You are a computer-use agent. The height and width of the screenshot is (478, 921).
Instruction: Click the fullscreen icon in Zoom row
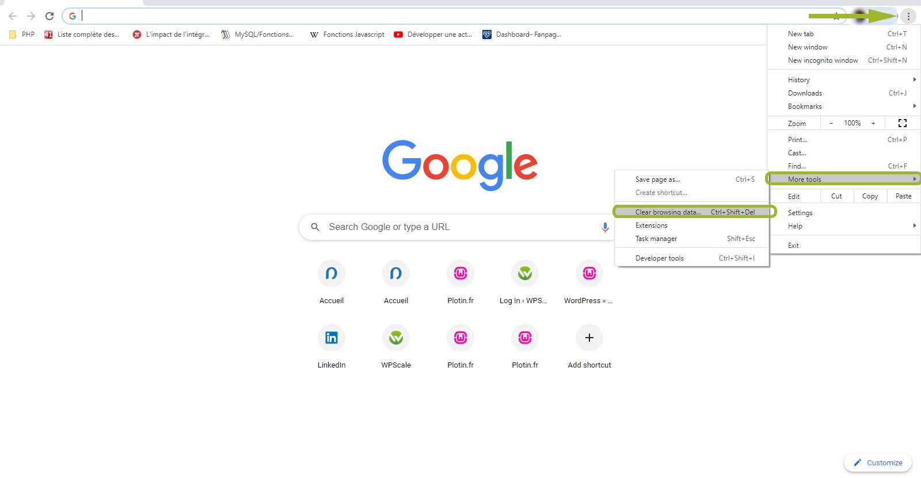click(x=902, y=123)
